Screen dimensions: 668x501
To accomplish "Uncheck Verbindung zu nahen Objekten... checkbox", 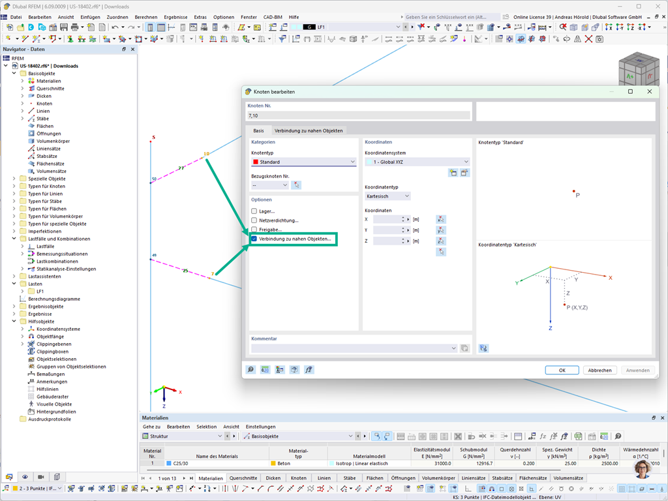I will pos(254,239).
